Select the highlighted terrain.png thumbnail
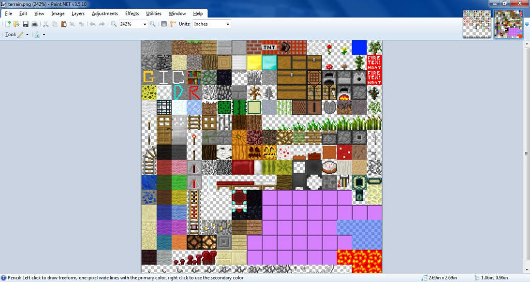Screen dimensions: 530x282 tap(508, 24)
